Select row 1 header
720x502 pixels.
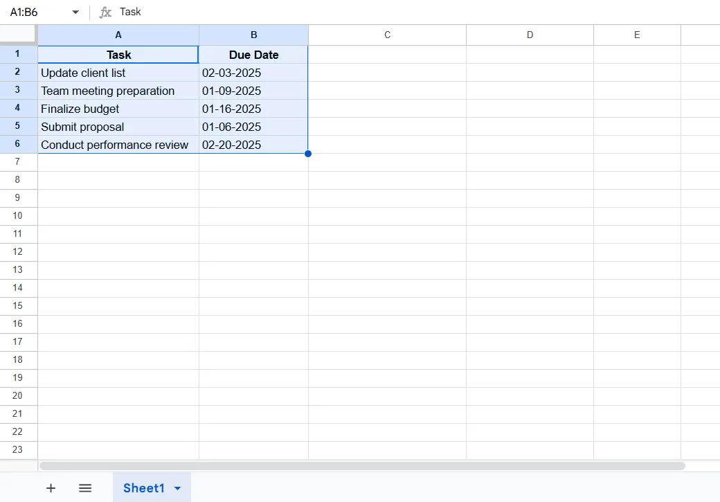pyautogui.click(x=18, y=54)
